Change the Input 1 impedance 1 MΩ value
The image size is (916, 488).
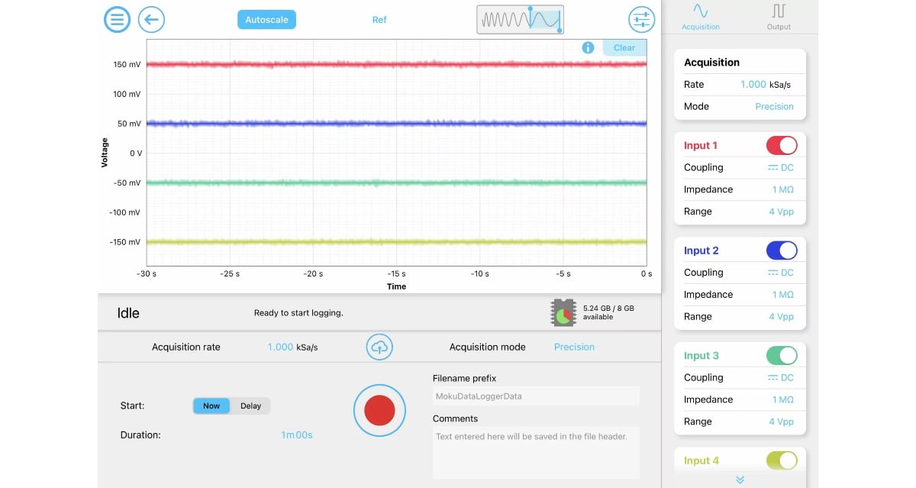click(x=783, y=189)
